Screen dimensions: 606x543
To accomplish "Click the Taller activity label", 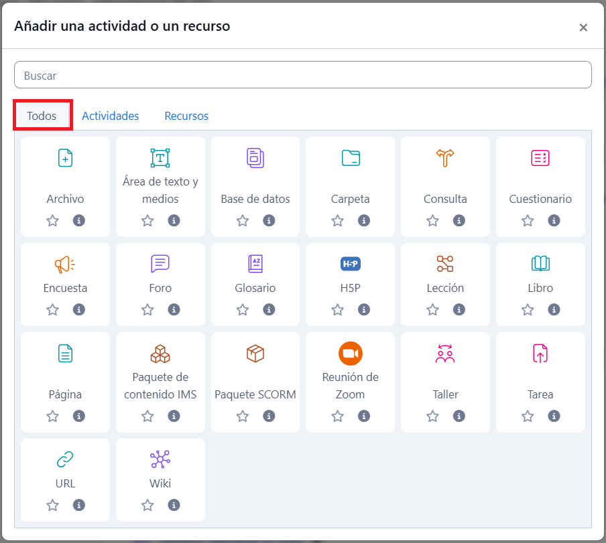I will pos(445,394).
